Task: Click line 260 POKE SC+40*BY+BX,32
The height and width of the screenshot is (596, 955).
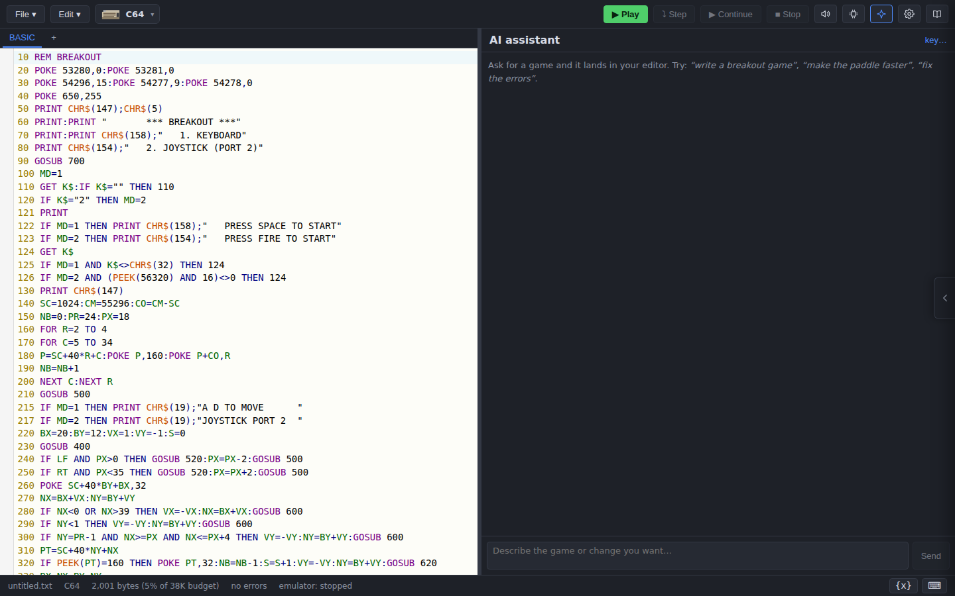Action: [x=82, y=485]
